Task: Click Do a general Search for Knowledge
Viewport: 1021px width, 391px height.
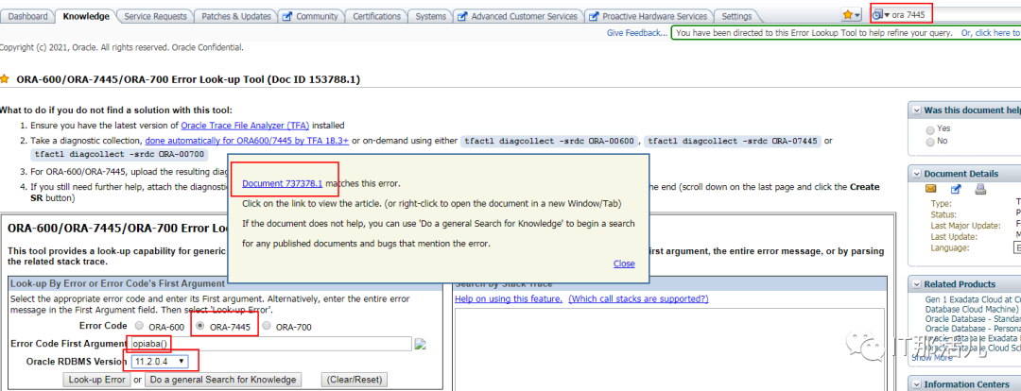Action: (223, 380)
